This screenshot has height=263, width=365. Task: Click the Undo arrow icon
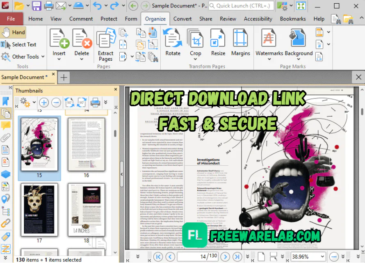point(97,6)
